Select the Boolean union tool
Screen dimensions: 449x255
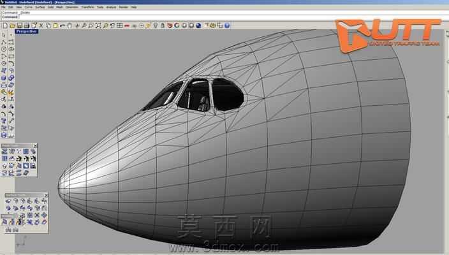(11, 78)
